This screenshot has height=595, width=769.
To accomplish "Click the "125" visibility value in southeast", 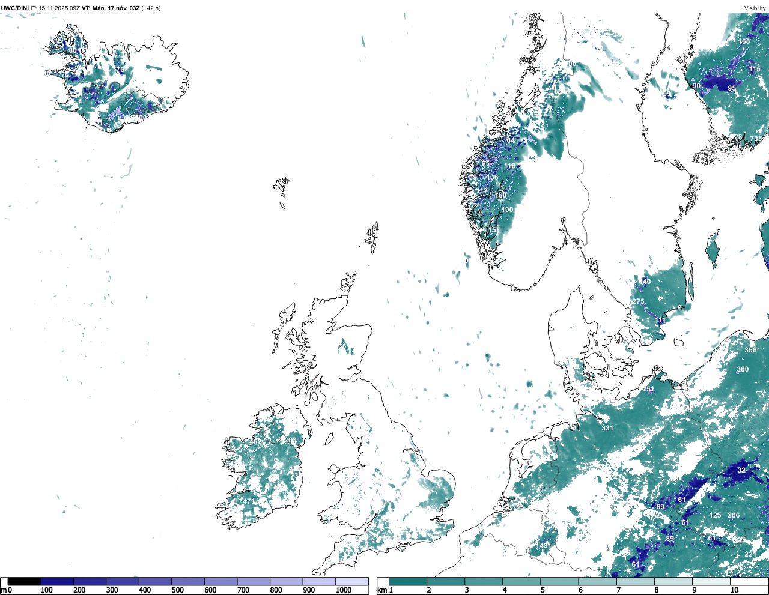I will pos(715,515).
